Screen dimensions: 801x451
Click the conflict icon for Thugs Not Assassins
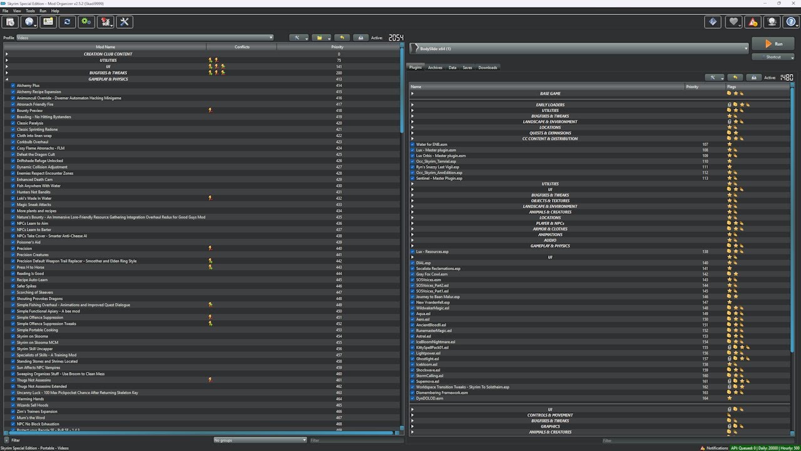pyautogui.click(x=210, y=380)
